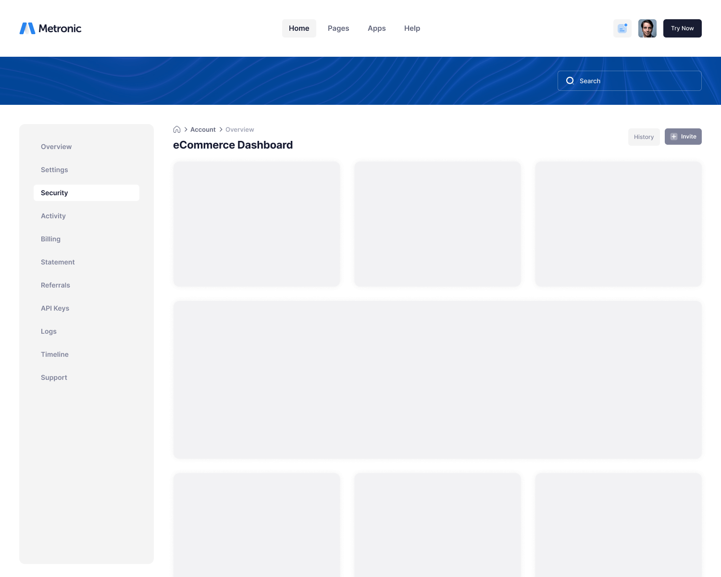The width and height of the screenshot is (721, 577).
Task: Click the History button
Action: click(644, 137)
